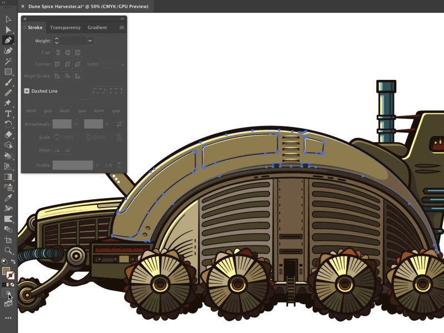The width and height of the screenshot is (444, 333).
Task: Select the Zoom magnifier tool
Action: 8,251
